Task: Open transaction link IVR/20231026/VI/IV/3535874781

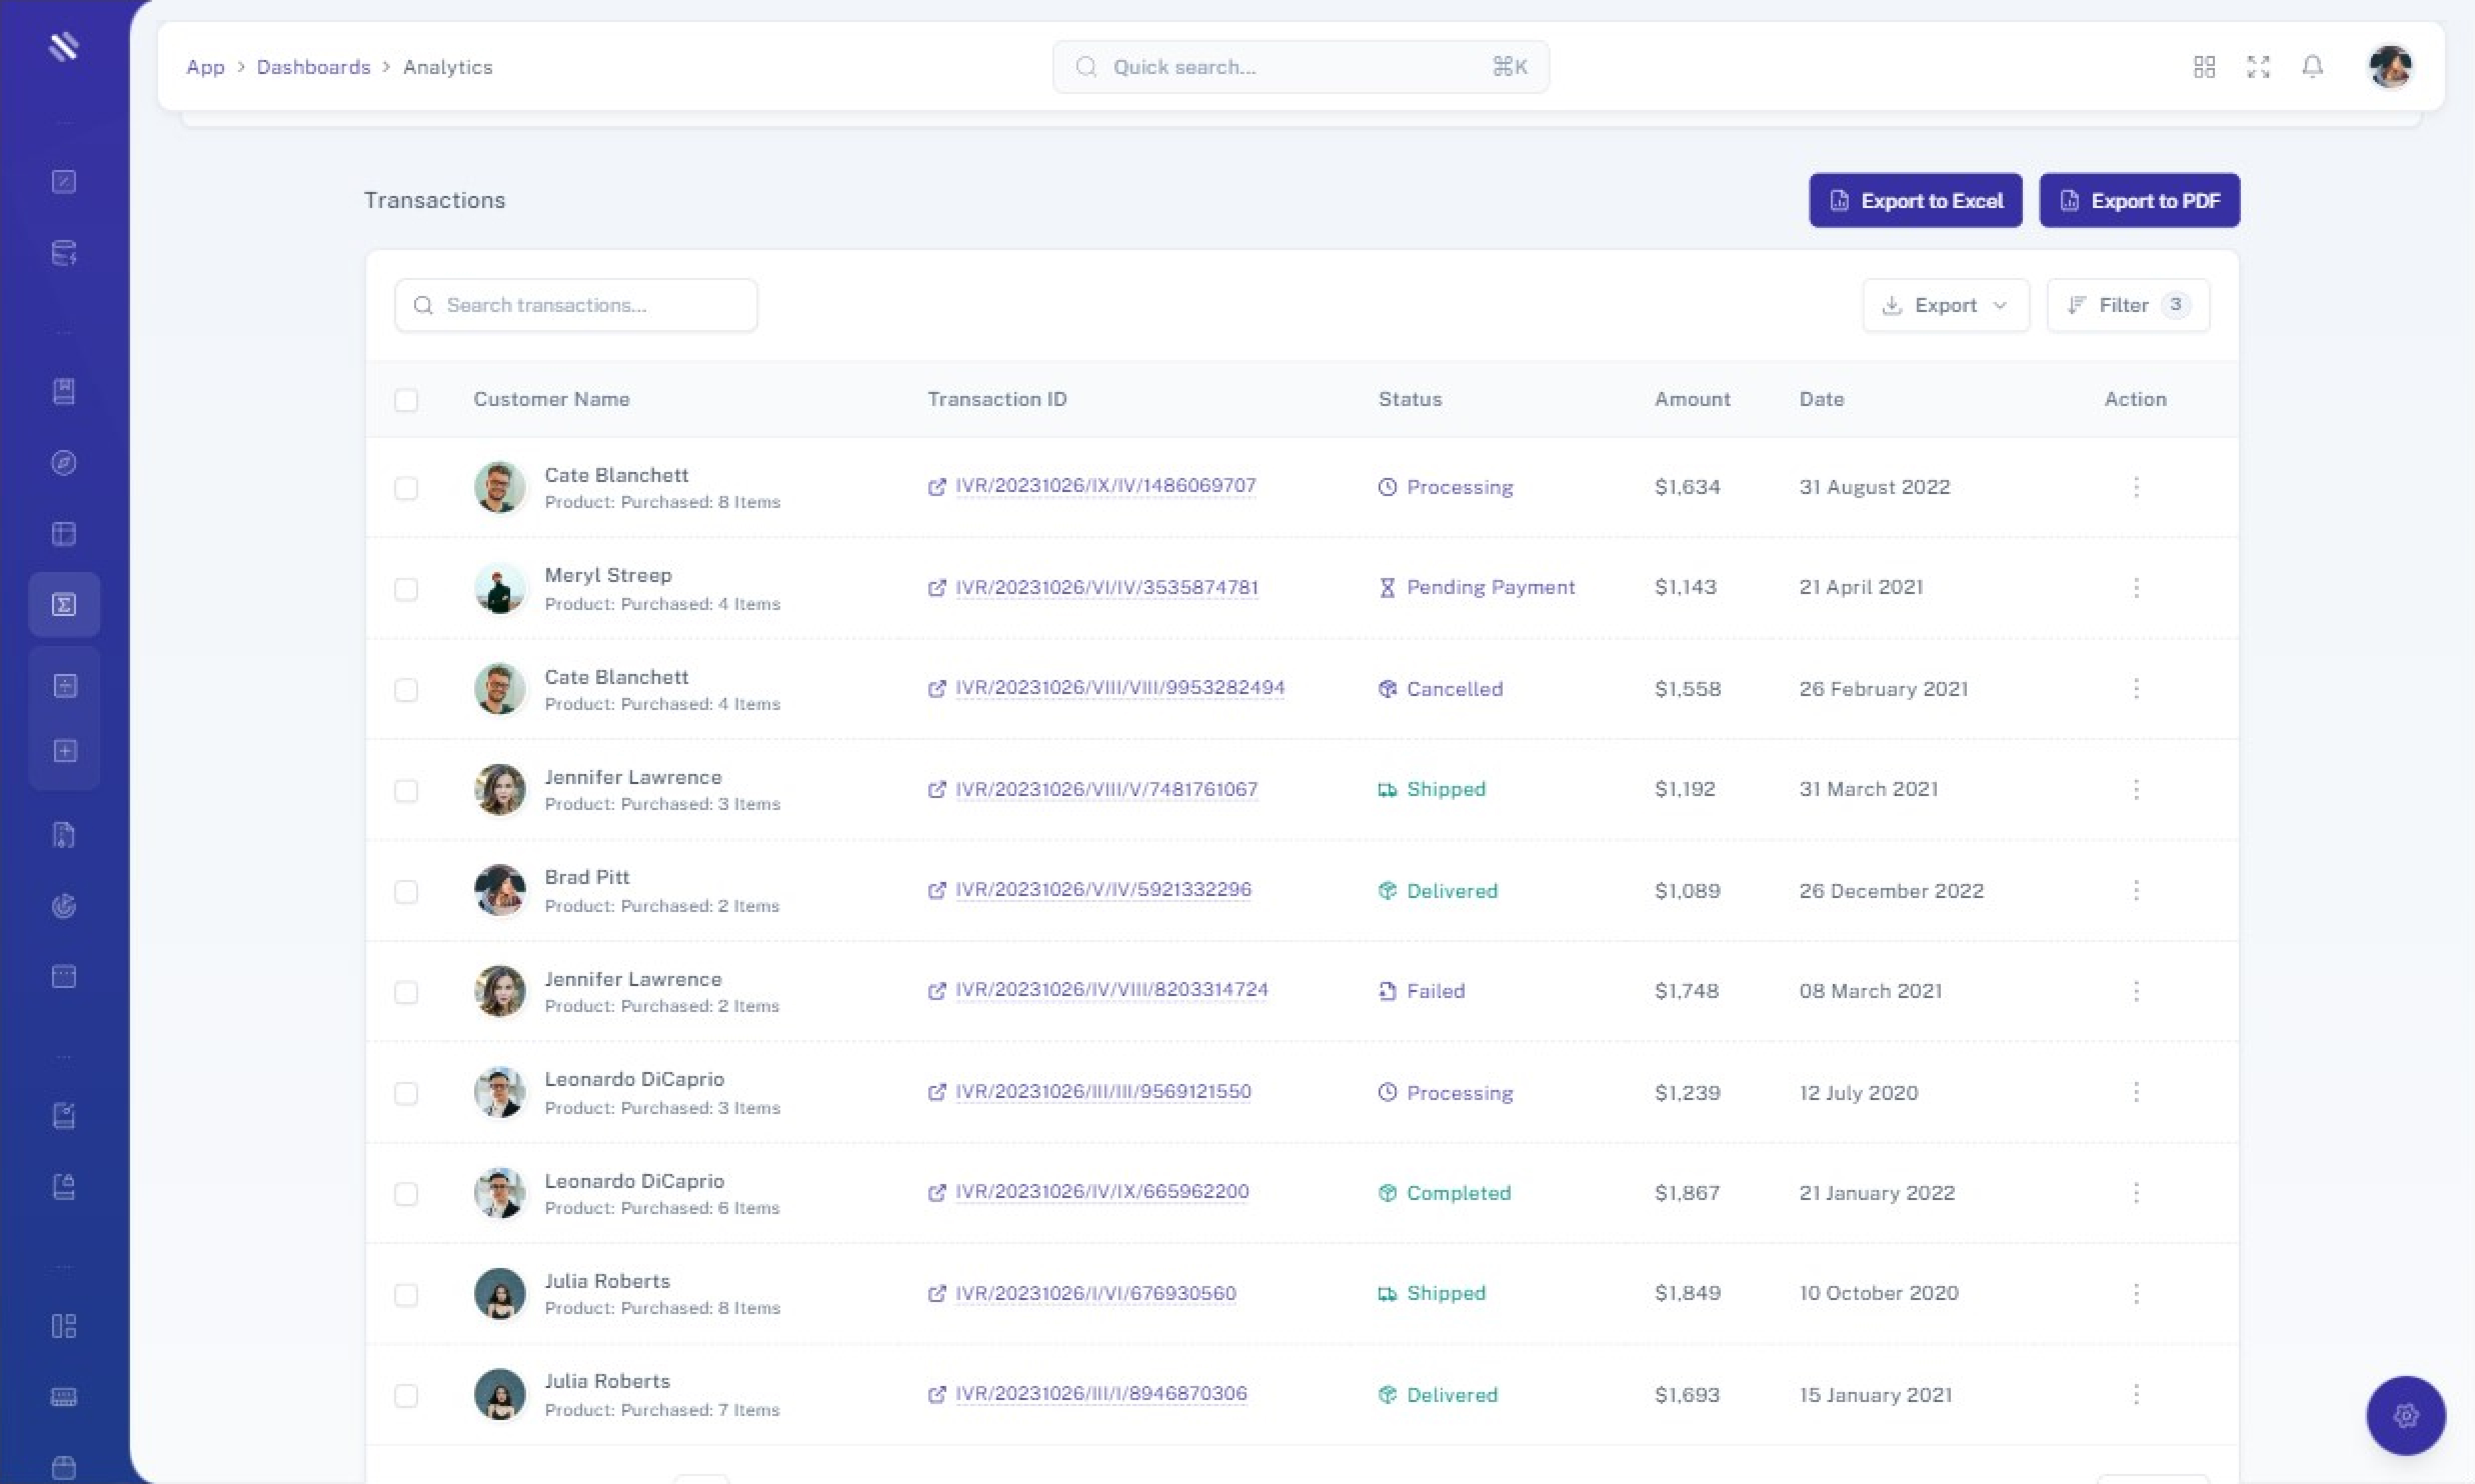Action: [1105, 587]
